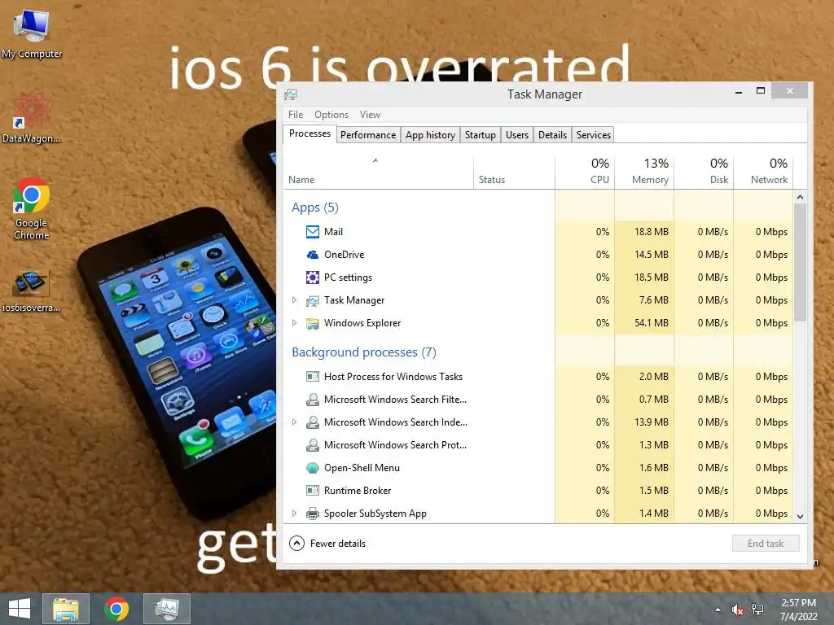The height and width of the screenshot is (625, 834).
Task: Click the OneDrive cloud icon
Action: click(313, 255)
